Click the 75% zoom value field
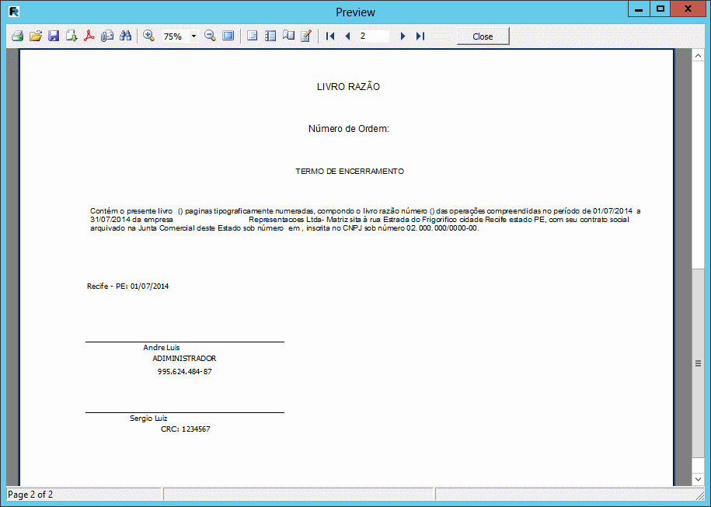The image size is (711, 507). click(176, 36)
